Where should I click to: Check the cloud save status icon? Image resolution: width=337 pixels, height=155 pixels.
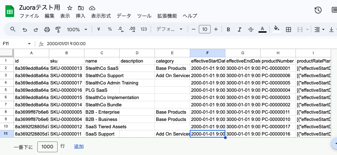click(92, 8)
